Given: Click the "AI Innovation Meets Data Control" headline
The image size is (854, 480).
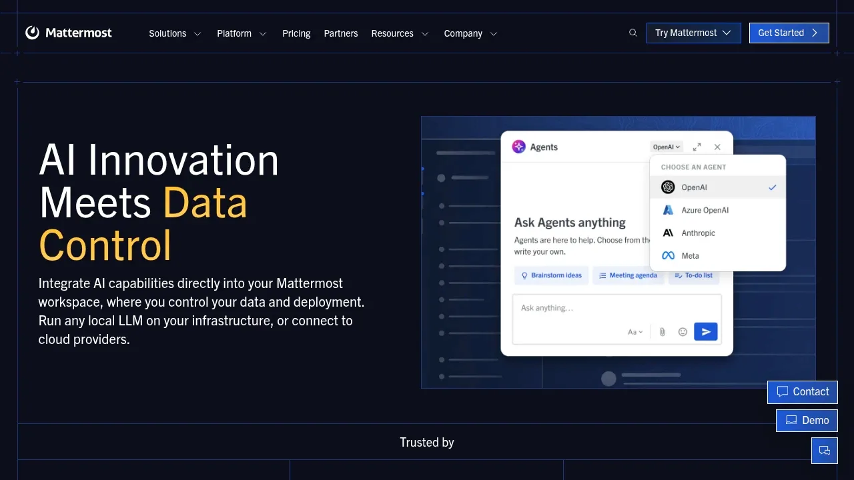Looking at the screenshot, I should pyautogui.click(x=159, y=201).
